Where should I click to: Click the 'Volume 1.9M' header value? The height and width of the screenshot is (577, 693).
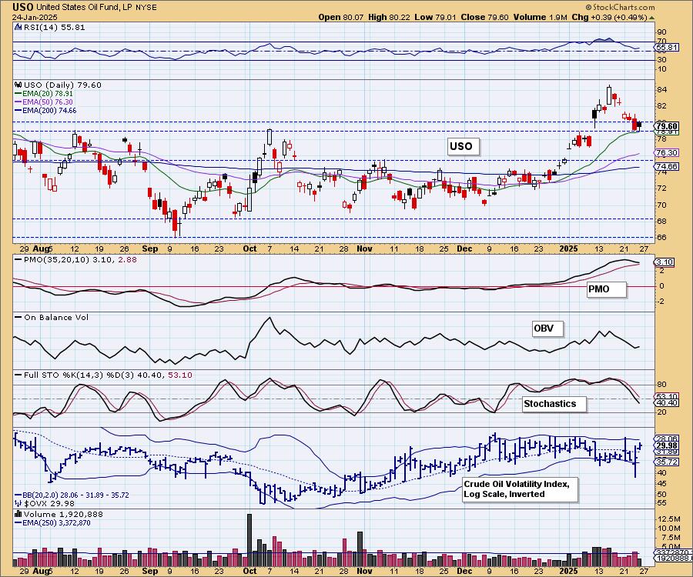point(541,17)
